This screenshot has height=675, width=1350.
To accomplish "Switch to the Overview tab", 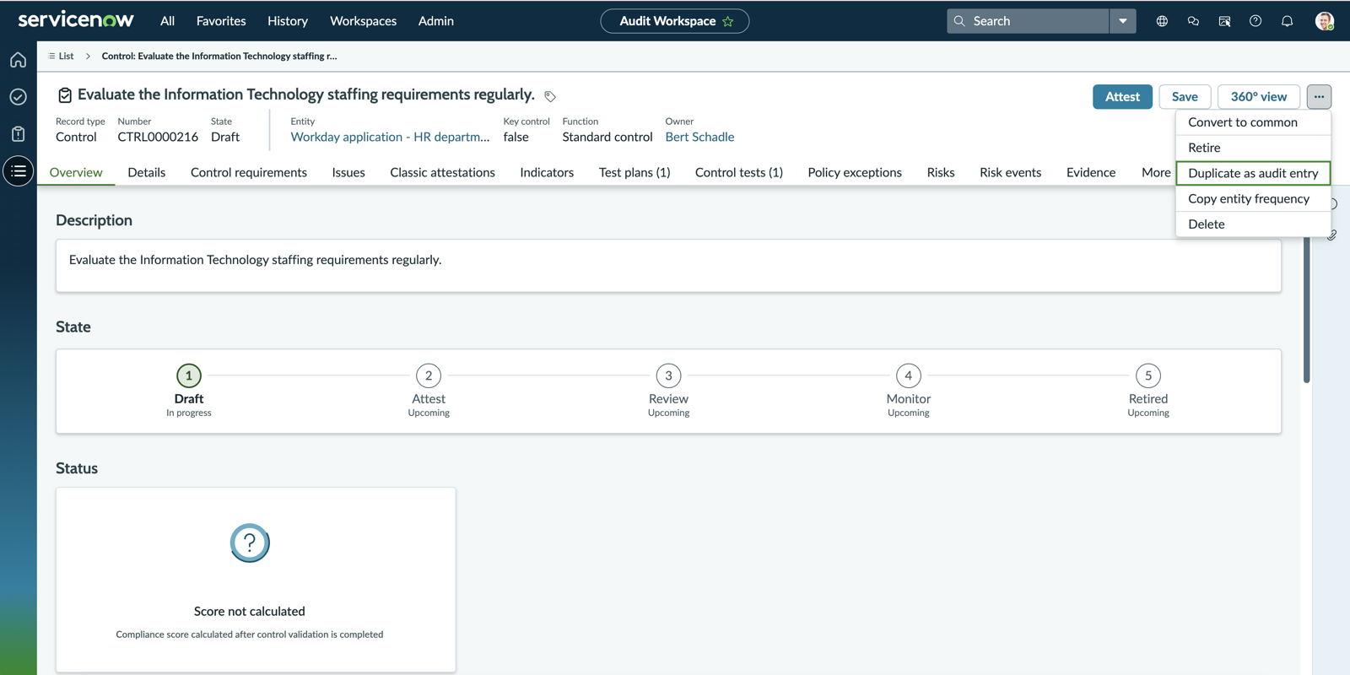I will click(x=76, y=172).
